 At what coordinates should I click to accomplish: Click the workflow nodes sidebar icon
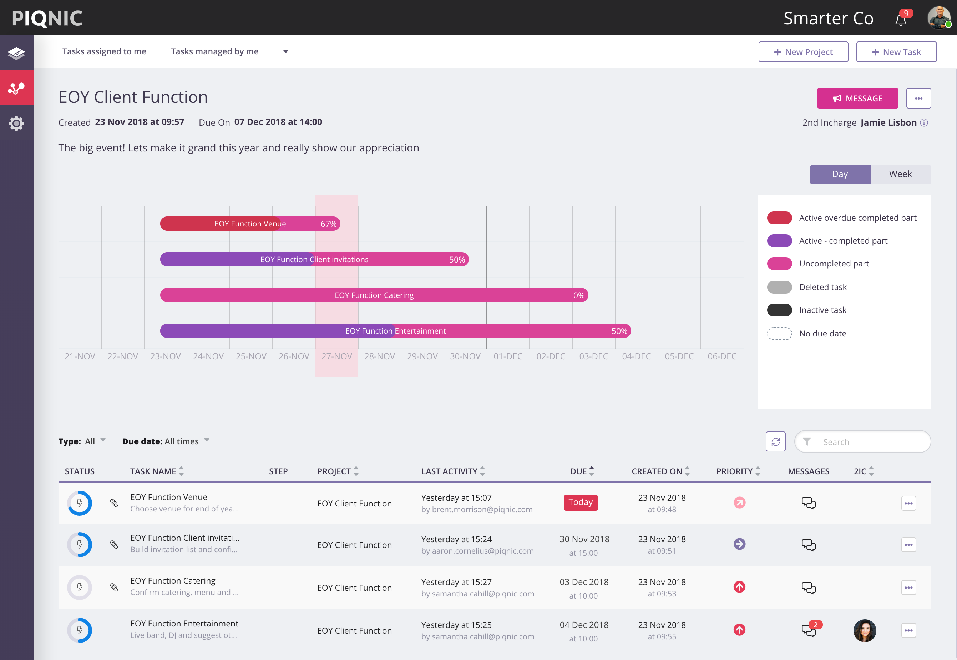coord(16,87)
